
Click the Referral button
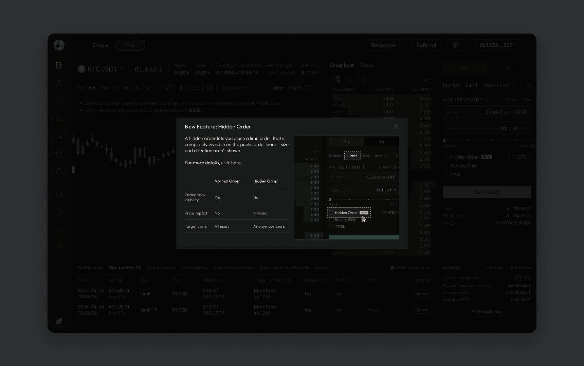tap(426, 45)
